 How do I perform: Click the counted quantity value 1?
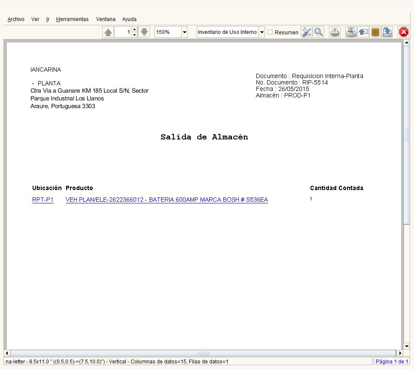(311, 199)
